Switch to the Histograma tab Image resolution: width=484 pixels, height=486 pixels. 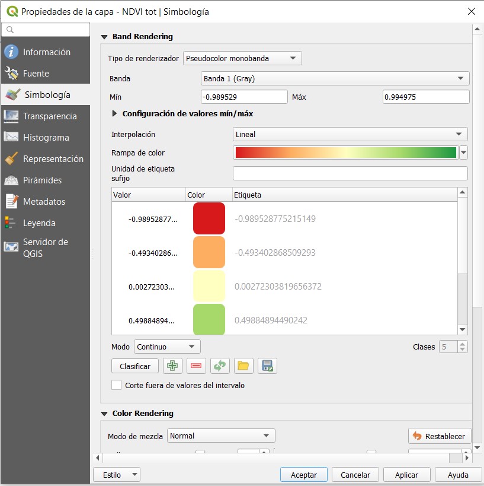[x=46, y=138]
